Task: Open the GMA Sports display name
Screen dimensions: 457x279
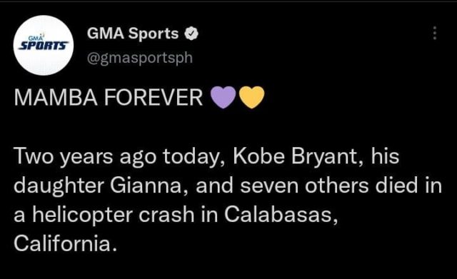Action: pos(133,34)
